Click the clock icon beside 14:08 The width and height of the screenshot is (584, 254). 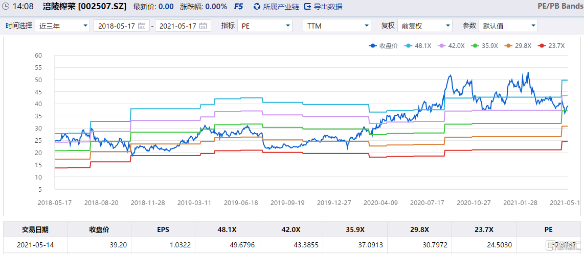[x=6, y=6]
